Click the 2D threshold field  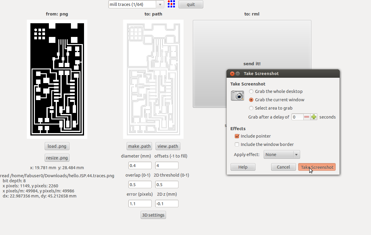tap(167, 185)
